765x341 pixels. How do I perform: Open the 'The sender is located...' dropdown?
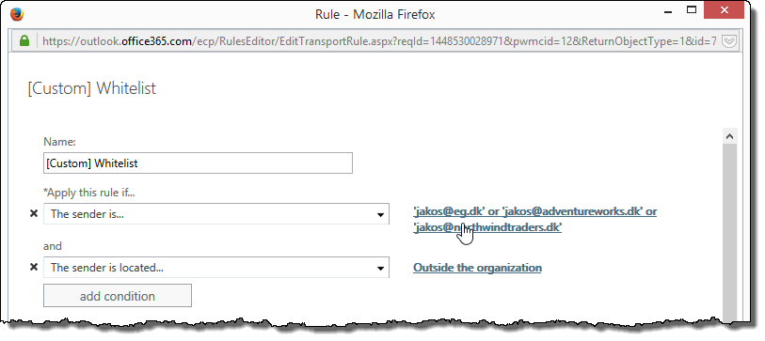[x=216, y=268]
